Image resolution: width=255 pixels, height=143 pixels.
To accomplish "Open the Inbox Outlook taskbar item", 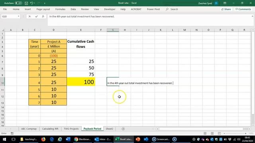I will 103,139.
